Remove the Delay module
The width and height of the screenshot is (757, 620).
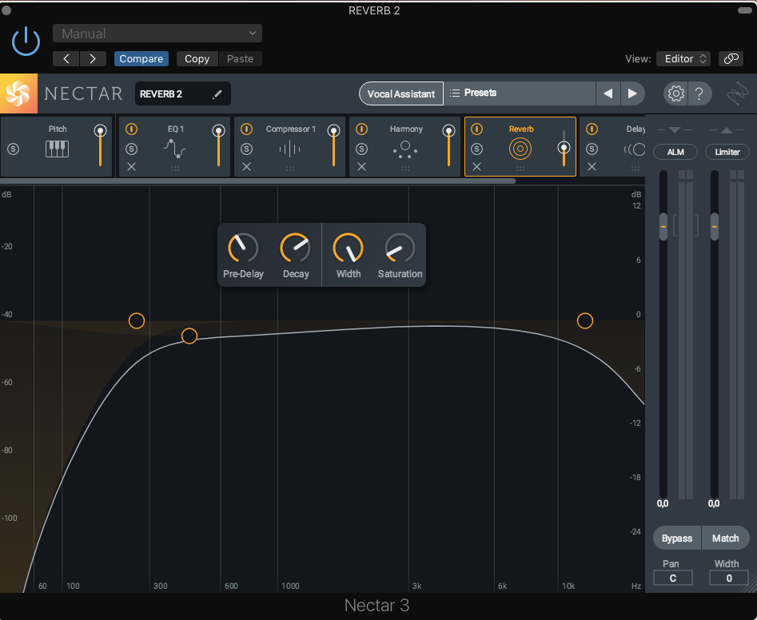click(592, 167)
